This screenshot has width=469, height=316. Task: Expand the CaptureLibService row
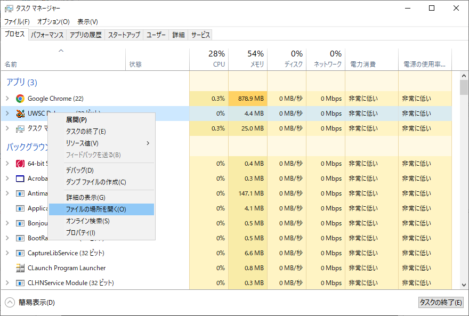click(x=7, y=253)
